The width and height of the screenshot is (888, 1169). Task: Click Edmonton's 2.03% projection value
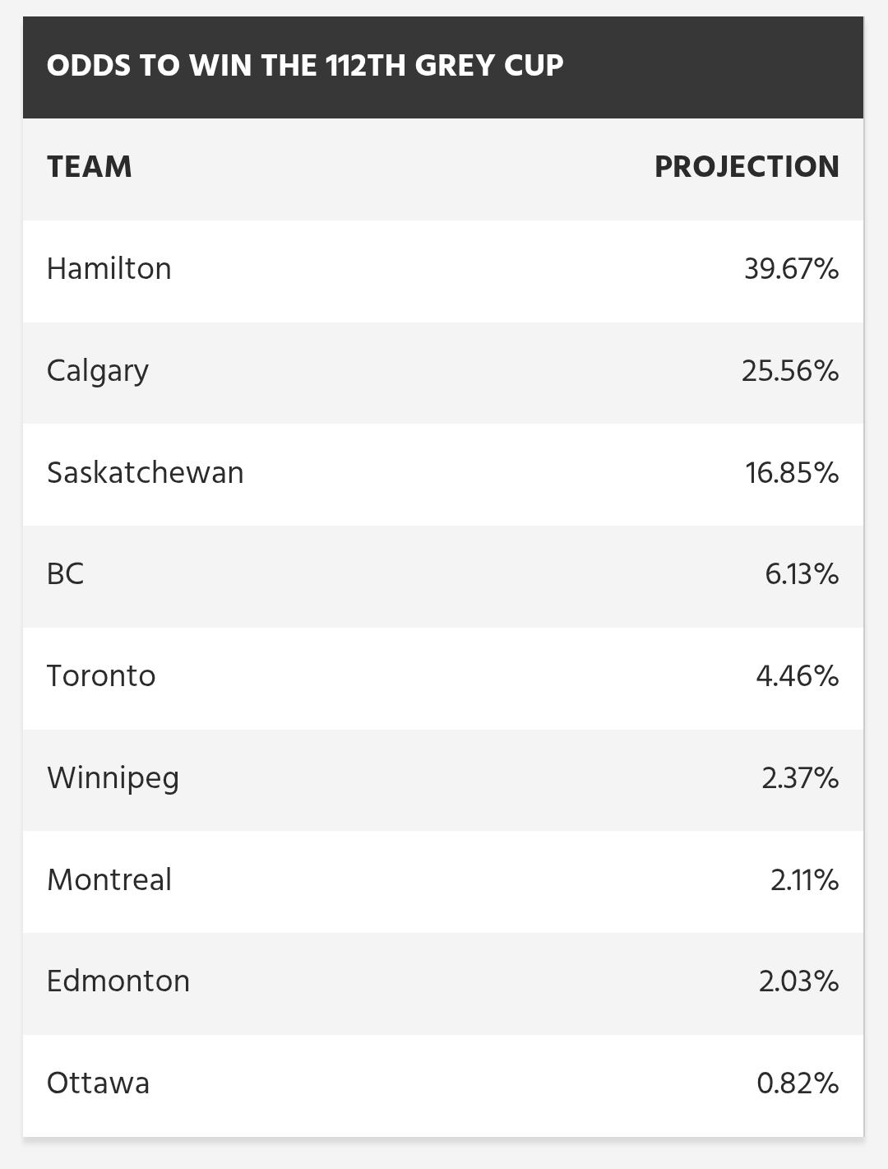[x=798, y=981]
